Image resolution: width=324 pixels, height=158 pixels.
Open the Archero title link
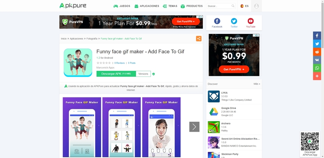coord(226,123)
